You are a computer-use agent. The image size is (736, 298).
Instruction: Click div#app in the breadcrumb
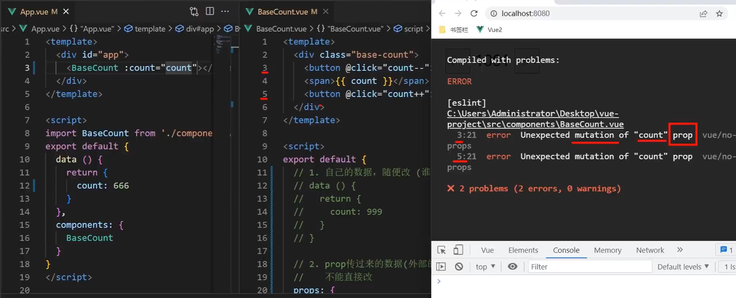(x=195, y=29)
